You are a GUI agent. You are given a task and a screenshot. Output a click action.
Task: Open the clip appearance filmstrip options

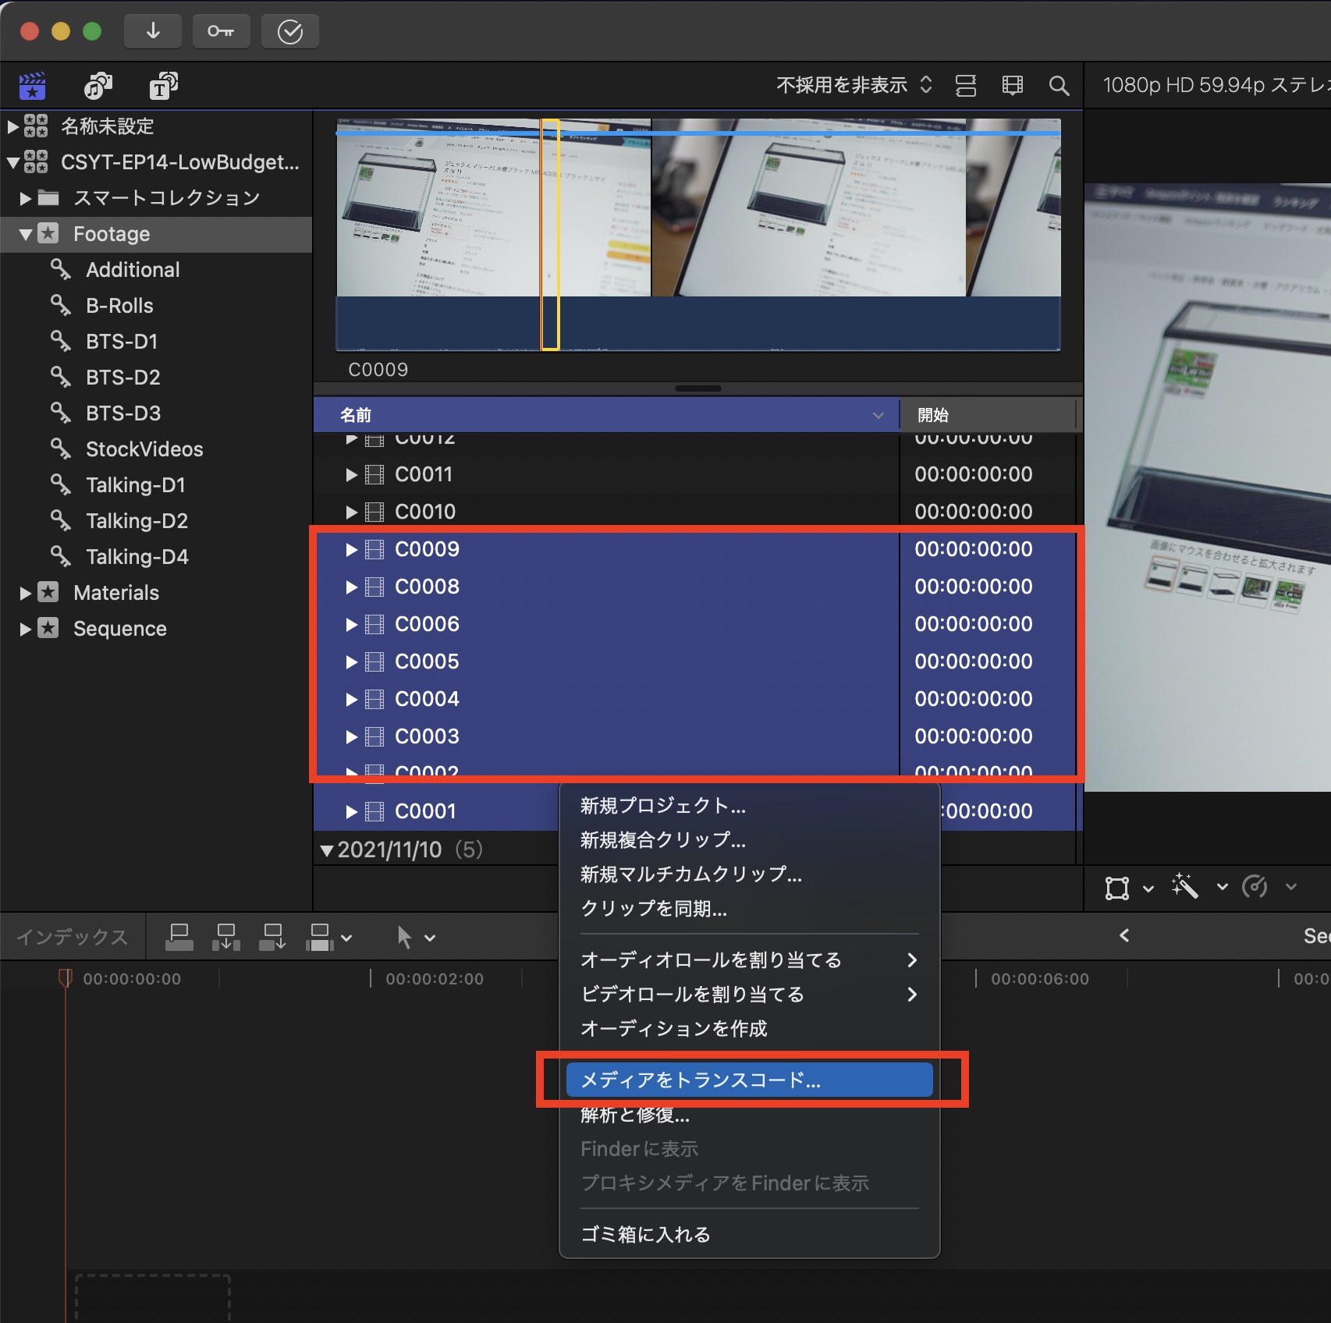pyautogui.click(x=1012, y=86)
